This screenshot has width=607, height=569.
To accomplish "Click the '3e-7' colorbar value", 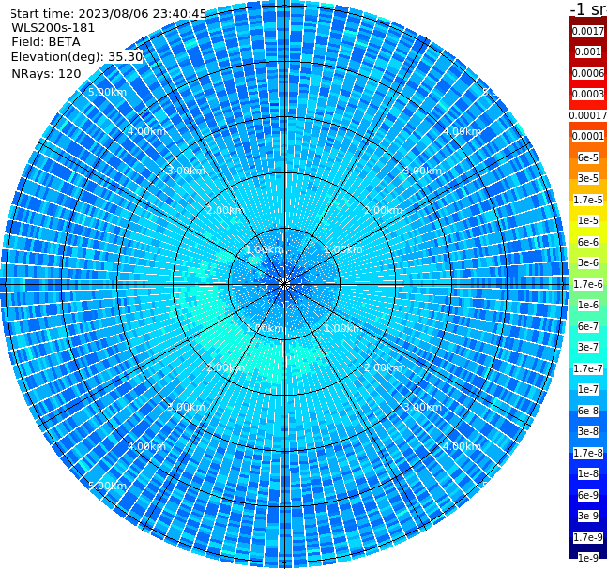I will click(588, 347).
